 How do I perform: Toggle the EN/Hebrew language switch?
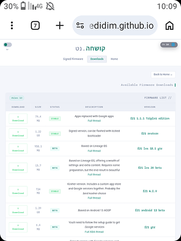(x=169, y=45)
